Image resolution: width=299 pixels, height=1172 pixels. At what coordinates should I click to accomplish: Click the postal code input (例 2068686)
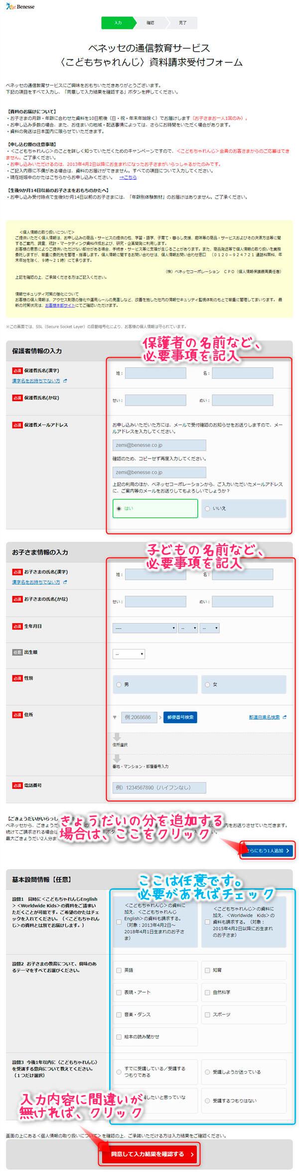[139, 717]
